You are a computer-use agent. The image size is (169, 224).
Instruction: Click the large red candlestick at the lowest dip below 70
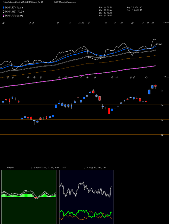pos(109,111)
